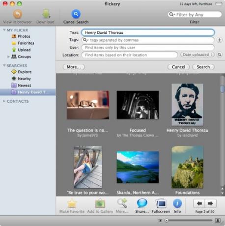
Task: Click the Download toolbar icon
Action: pyautogui.click(x=46, y=14)
